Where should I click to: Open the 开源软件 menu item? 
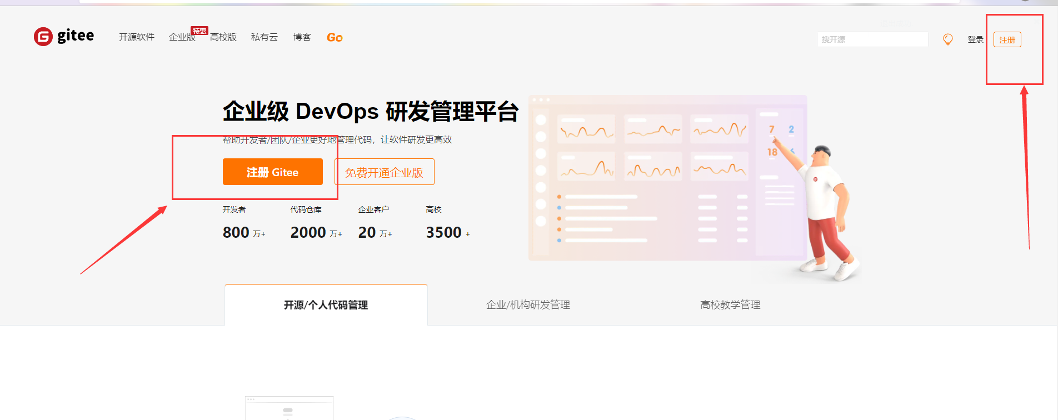click(x=137, y=37)
